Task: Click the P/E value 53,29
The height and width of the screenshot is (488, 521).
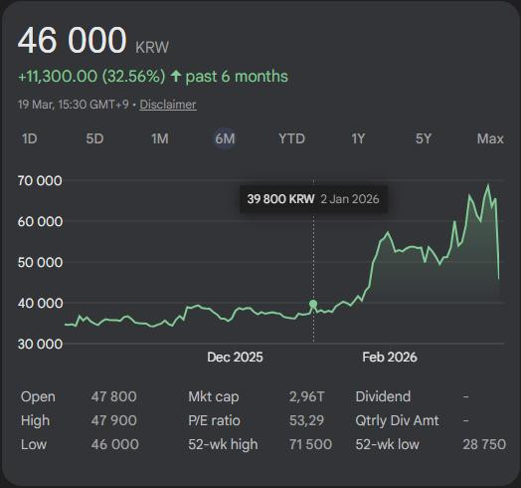Action: click(x=306, y=420)
